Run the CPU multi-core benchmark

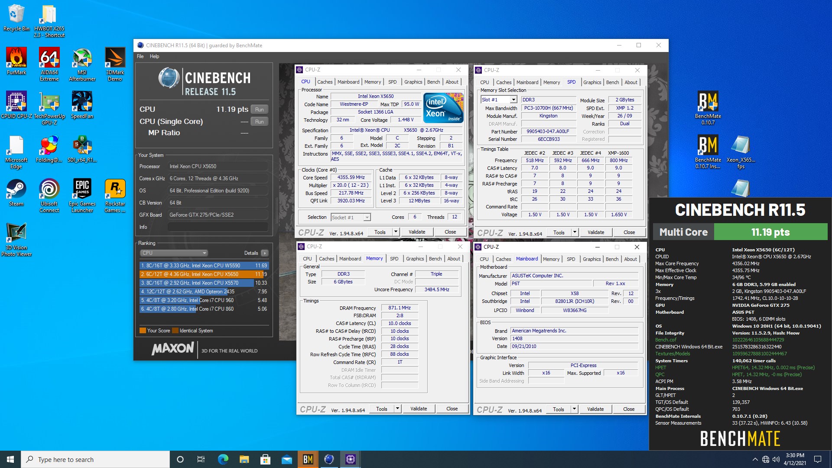[259, 110]
